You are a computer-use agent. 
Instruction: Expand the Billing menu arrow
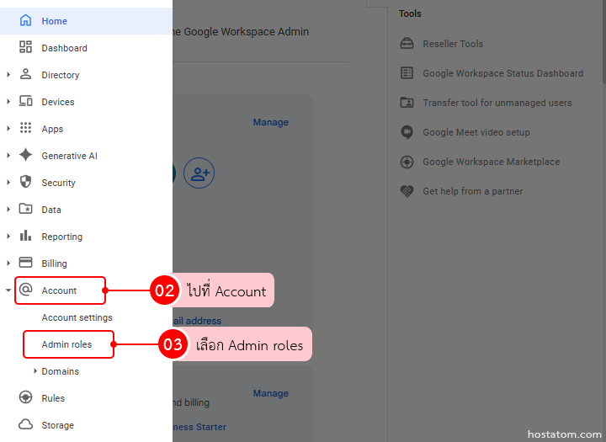tap(8, 263)
